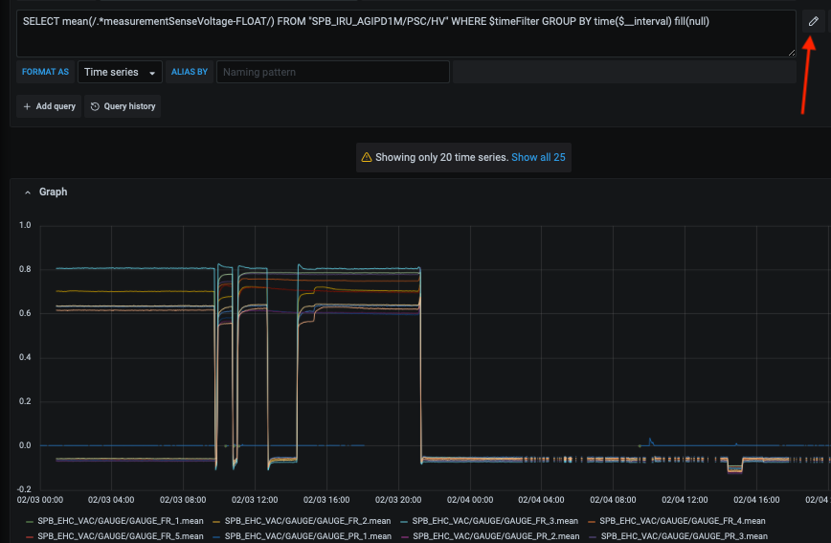Click the 02/04 00:00 x-axis label
Image resolution: width=831 pixels, height=543 pixels.
pos(469,500)
